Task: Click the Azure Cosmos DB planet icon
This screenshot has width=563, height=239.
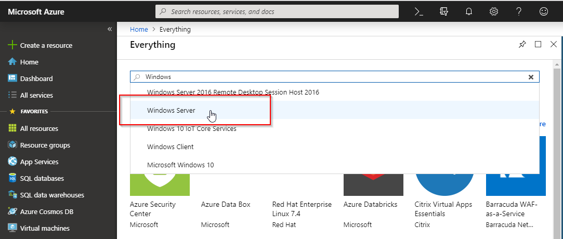Action: [x=12, y=211]
